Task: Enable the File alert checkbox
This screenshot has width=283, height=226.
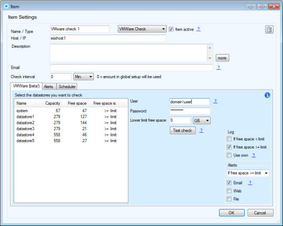Action: pyautogui.click(x=229, y=199)
